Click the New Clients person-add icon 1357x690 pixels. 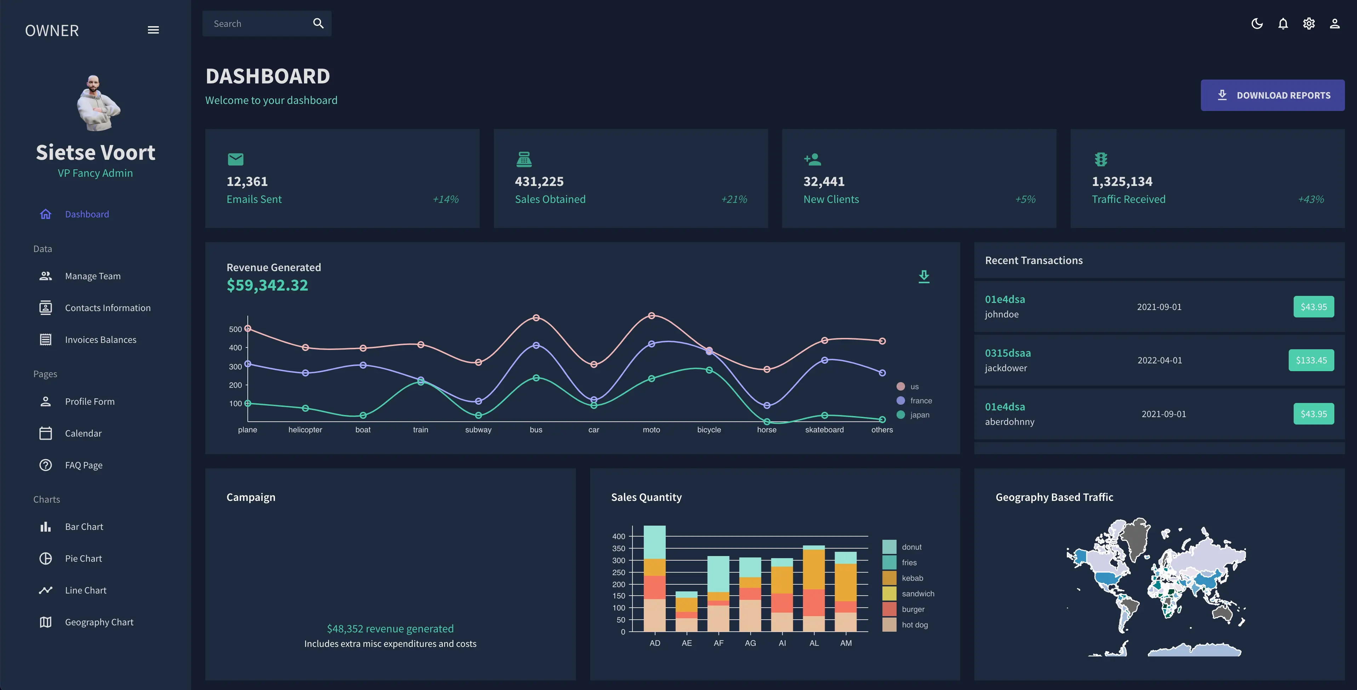(812, 159)
